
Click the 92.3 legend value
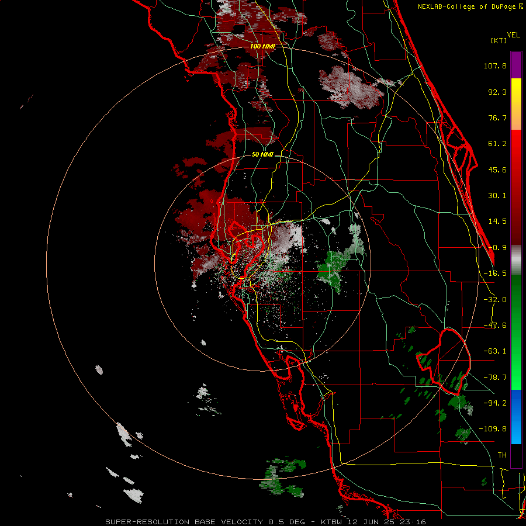pyautogui.click(x=497, y=92)
